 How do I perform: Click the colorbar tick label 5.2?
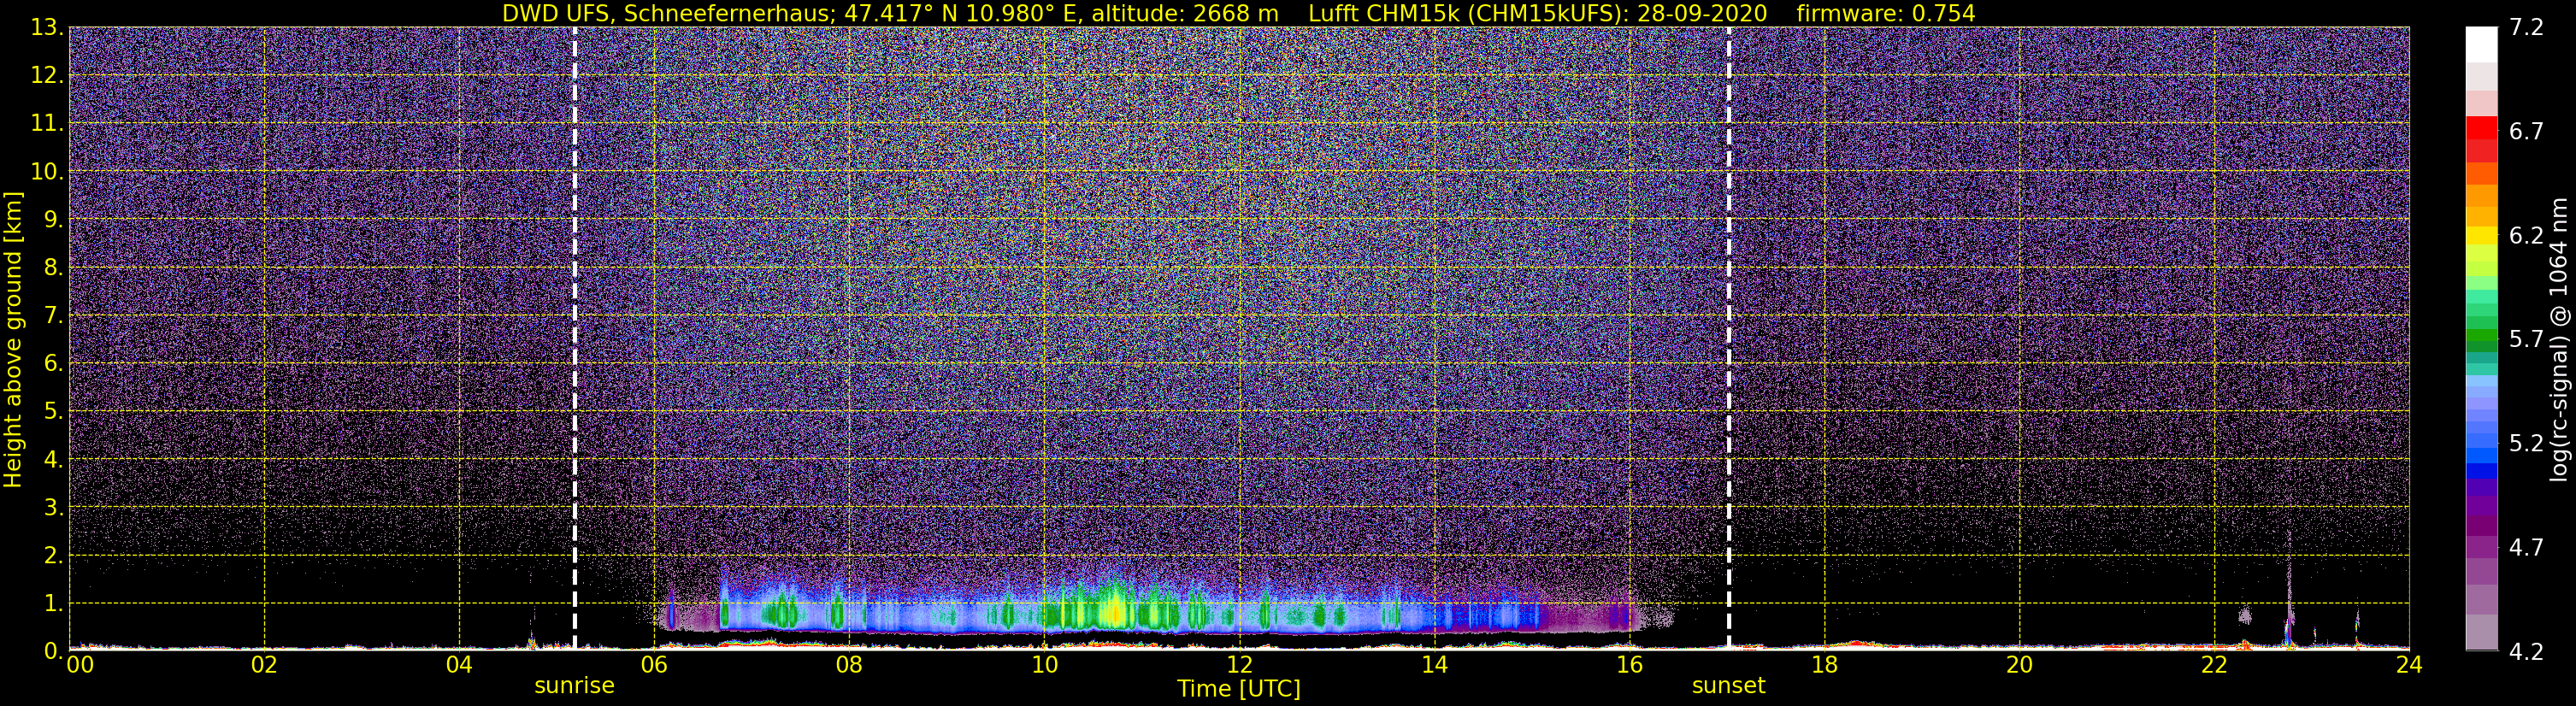tap(2526, 444)
